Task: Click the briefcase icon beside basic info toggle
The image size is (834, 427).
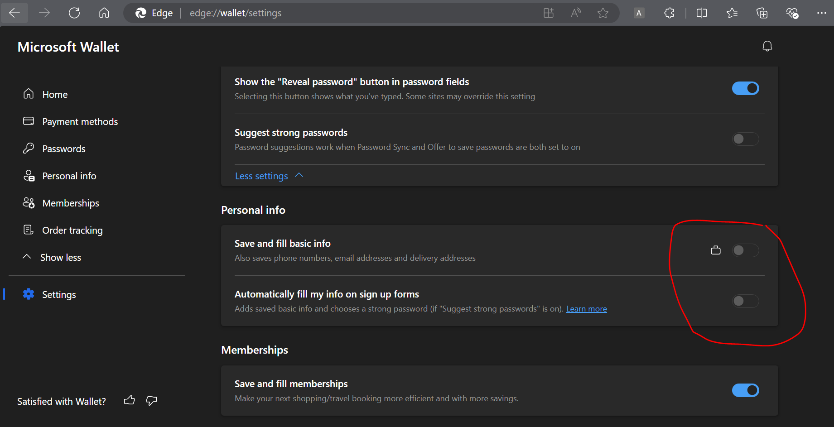Action: [x=716, y=250]
